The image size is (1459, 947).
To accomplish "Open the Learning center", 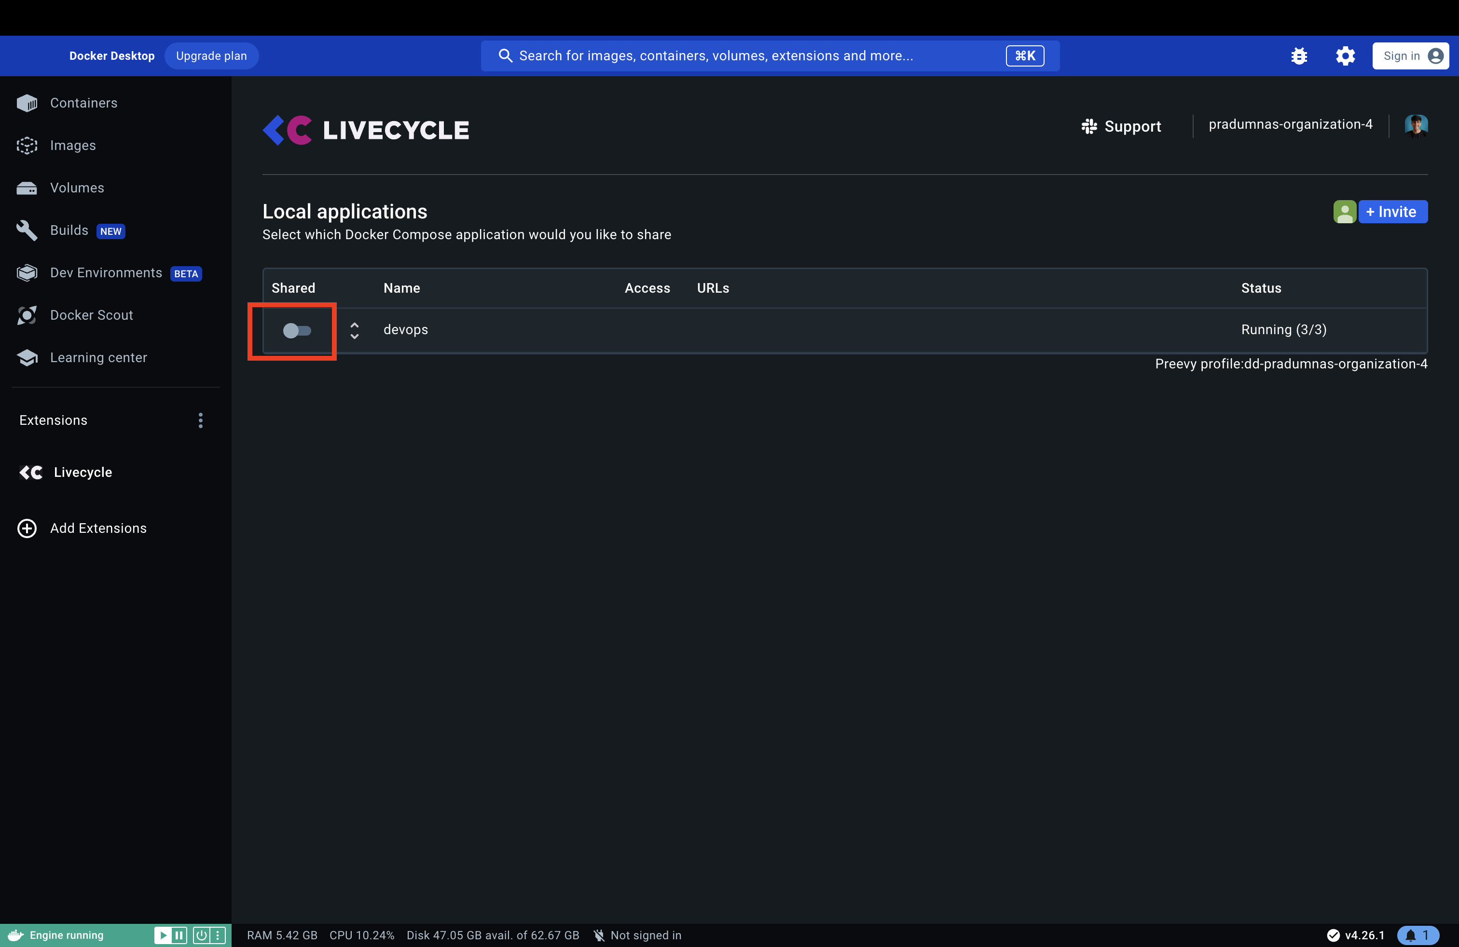I will [99, 357].
